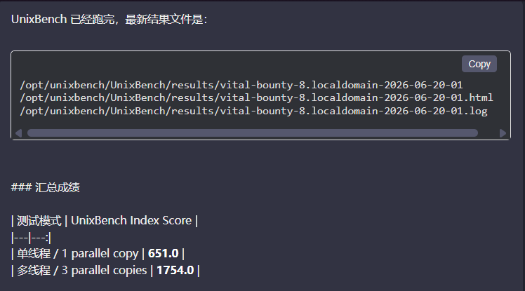Click the '测试模式' column header text
The width and height of the screenshot is (525, 291).
[39, 221]
